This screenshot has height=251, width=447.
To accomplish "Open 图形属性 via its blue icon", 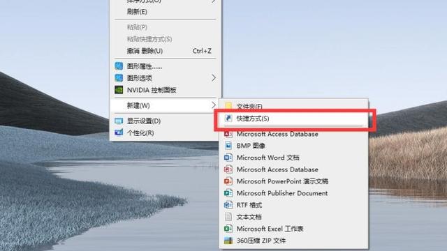I will 119,66.
